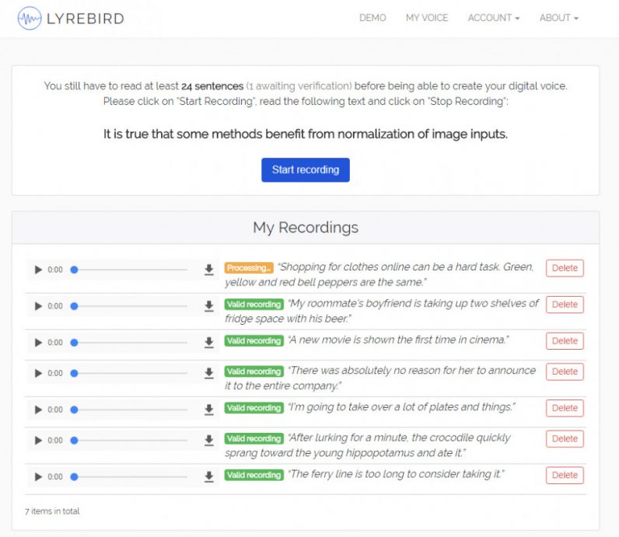
Task: Download the roommate's boyfriend recording
Action: click(x=208, y=306)
